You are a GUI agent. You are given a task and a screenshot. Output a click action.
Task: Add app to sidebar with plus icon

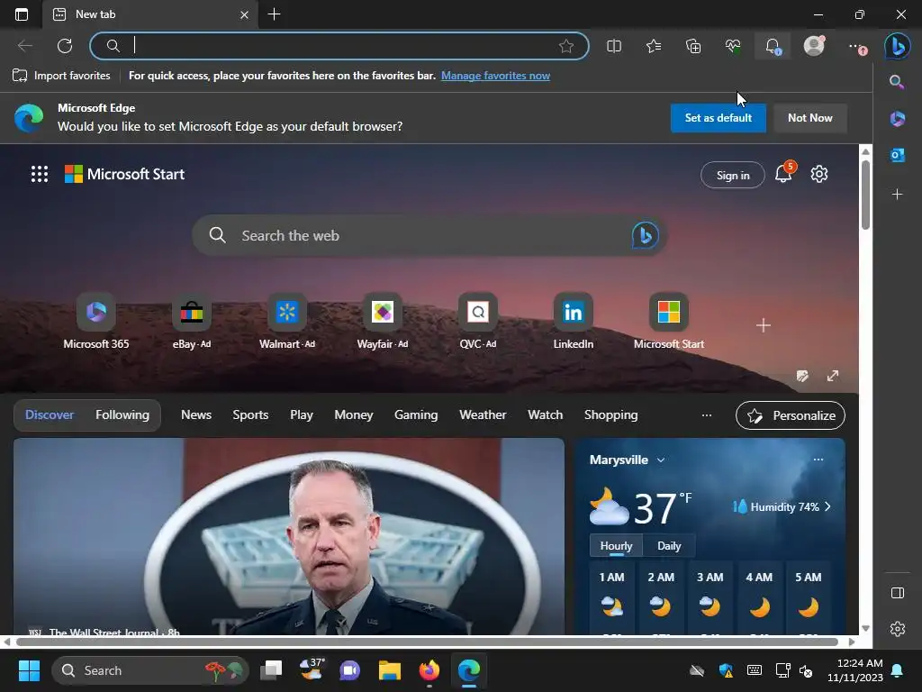(x=898, y=195)
